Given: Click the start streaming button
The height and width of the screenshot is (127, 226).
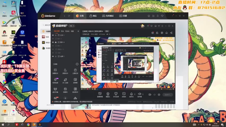Looking at the screenshot, I should (168, 95).
